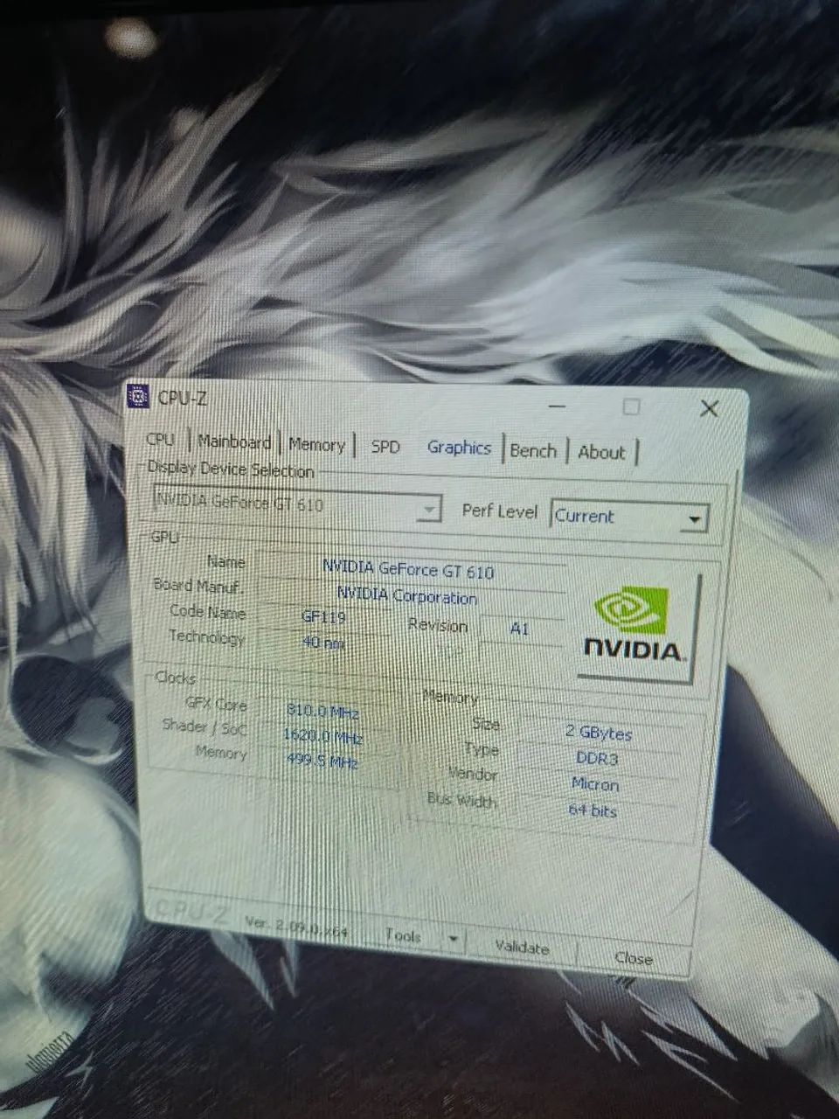Click the 2 GBytes memory size value
Viewport: 839px width, 1119px height.
(599, 733)
